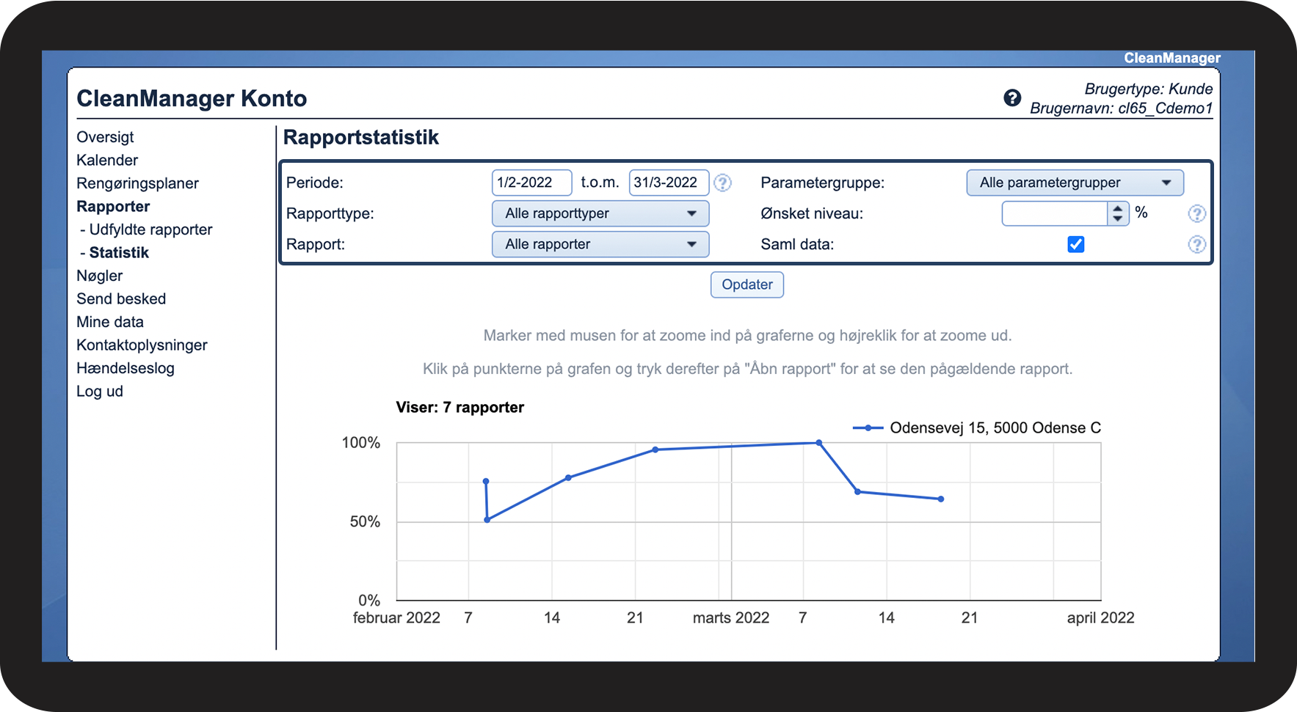Open Kalender in the sidebar menu
The image size is (1297, 712).
(x=107, y=160)
